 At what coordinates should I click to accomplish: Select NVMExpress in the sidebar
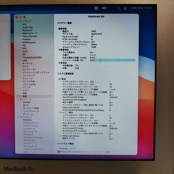tap(29, 42)
